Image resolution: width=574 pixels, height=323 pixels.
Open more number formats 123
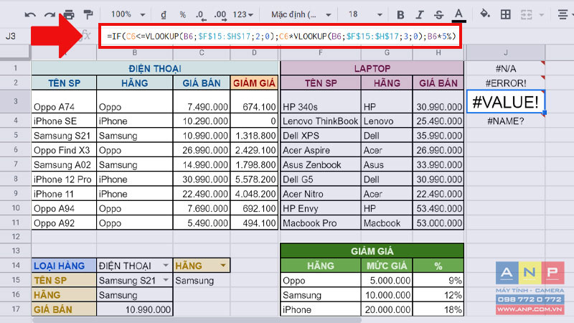point(243,14)
